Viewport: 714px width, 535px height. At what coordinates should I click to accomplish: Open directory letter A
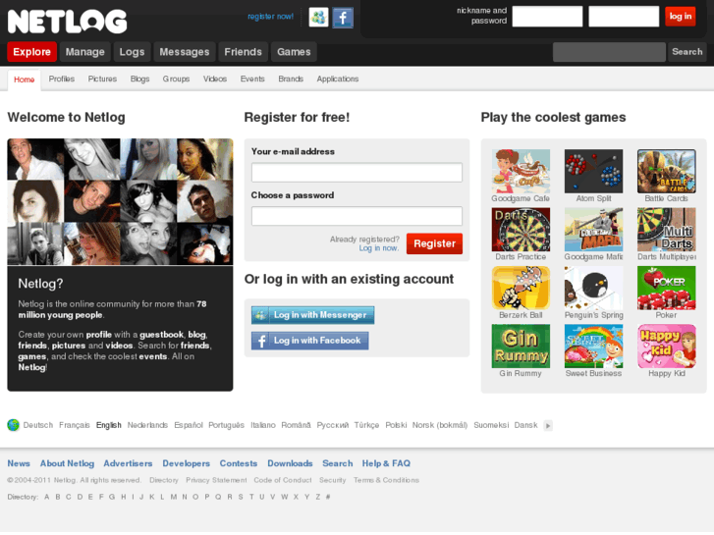pos(47,498)
